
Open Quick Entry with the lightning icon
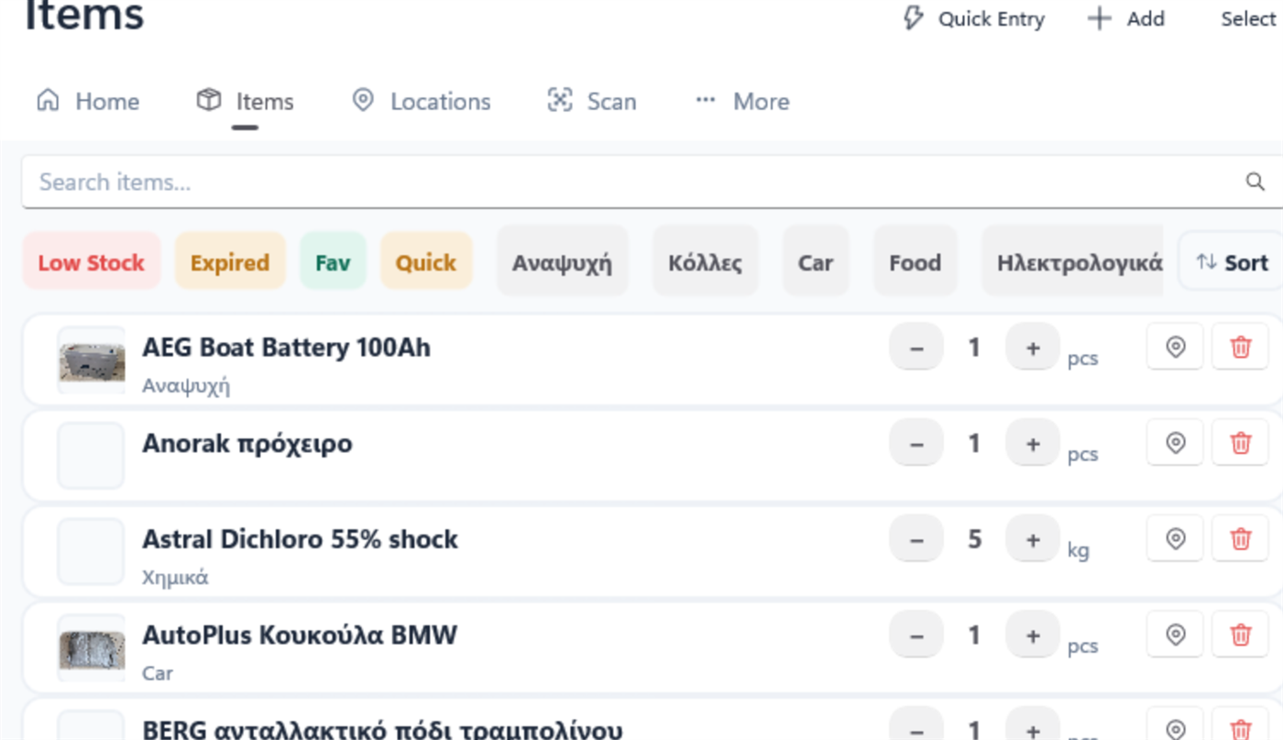point(974,19)
